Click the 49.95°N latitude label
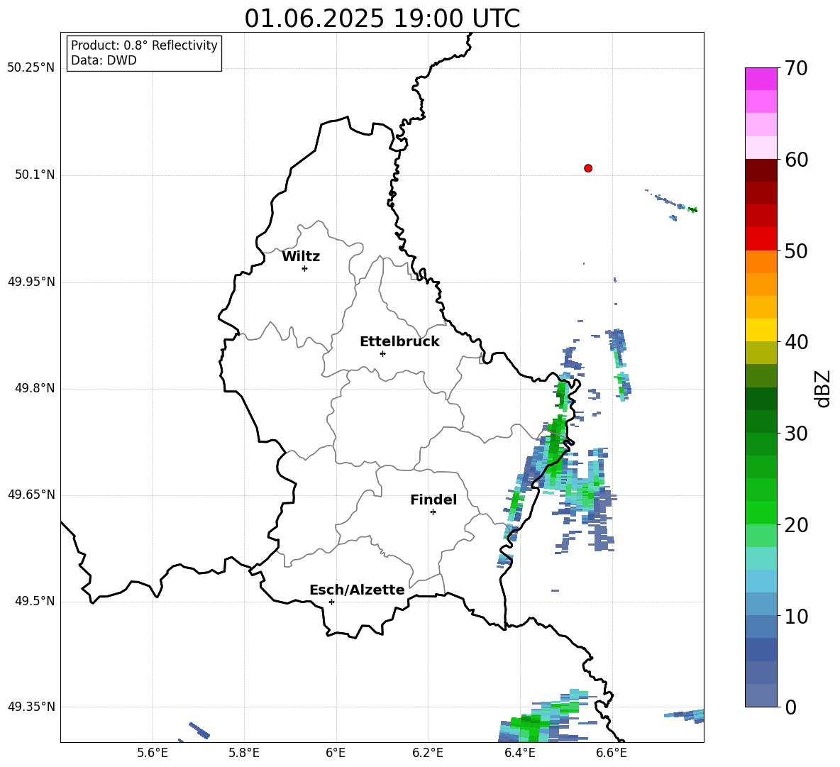 click(x=31, y=282)
